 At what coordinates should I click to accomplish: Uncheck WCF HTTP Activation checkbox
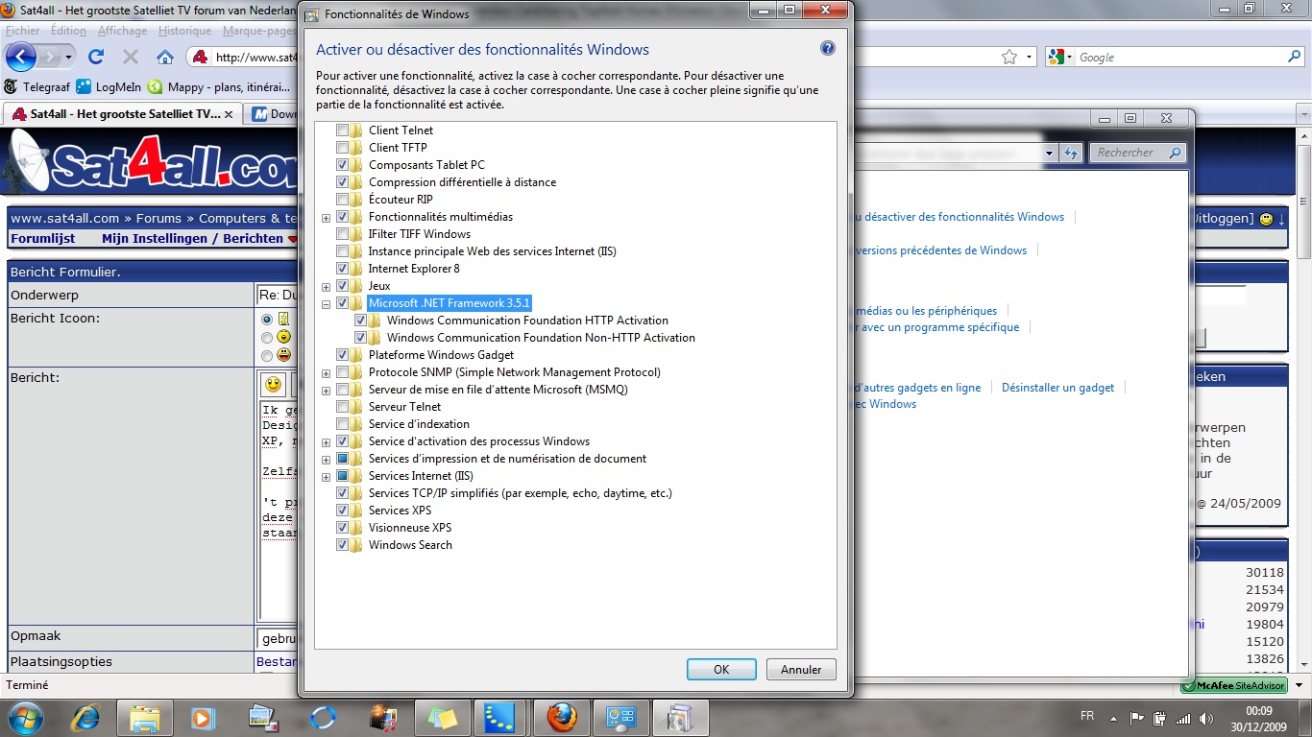(x=360, y=321)
